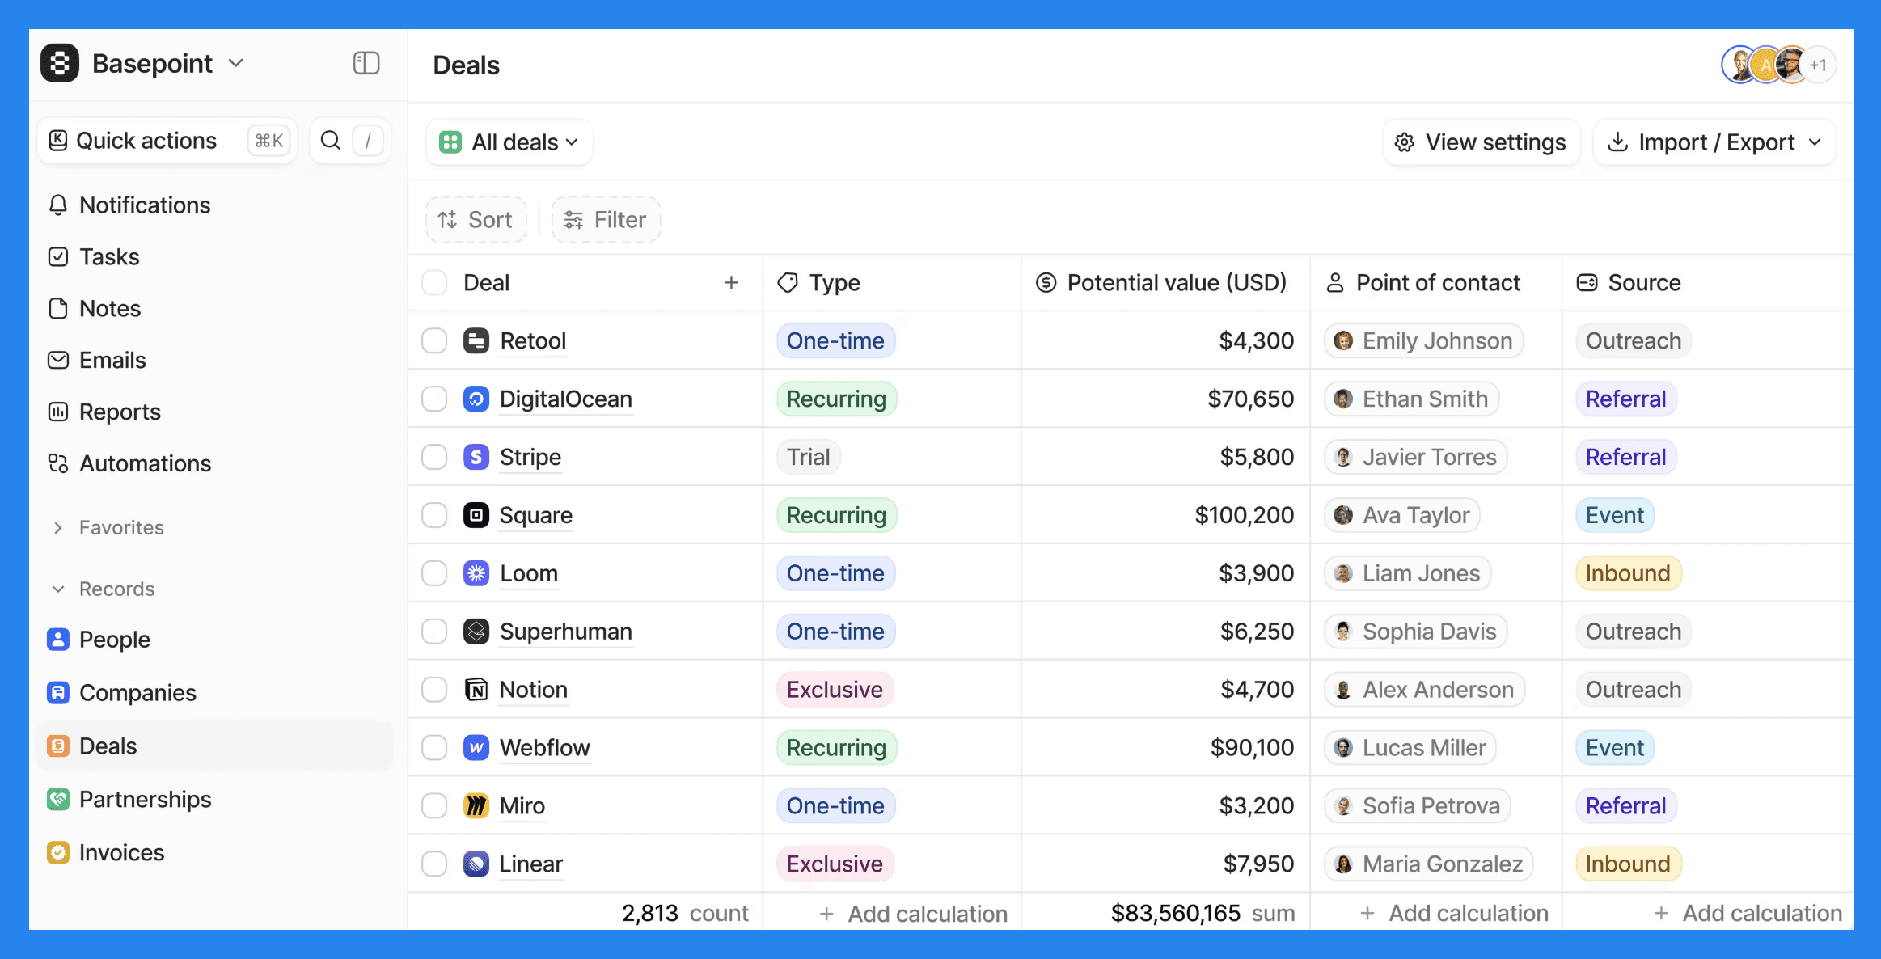Viewport: 1881px width, 959px height.
Task: Tick the Notion row checkbox
Action: pyautogui.click(x=434, y=690)
